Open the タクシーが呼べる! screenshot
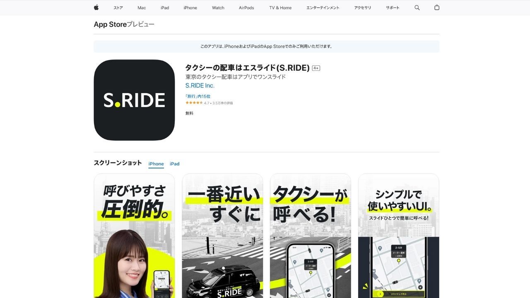 [x=311, y=236]
